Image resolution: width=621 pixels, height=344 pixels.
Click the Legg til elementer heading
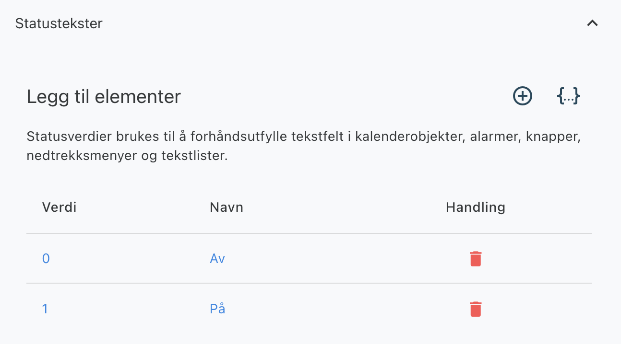104,97
